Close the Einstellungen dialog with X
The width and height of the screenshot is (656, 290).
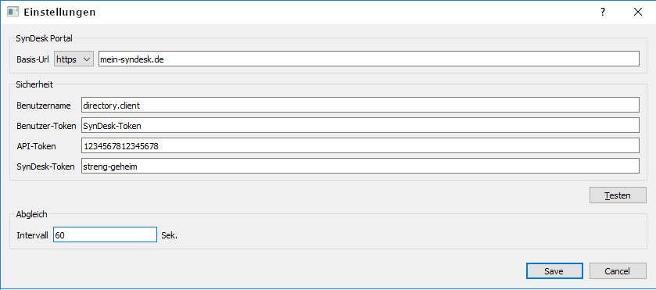pos(637,13)
